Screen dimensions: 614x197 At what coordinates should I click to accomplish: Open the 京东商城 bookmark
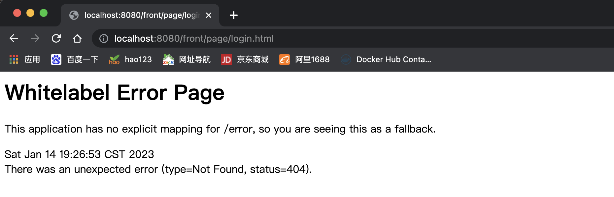(245, 59)
